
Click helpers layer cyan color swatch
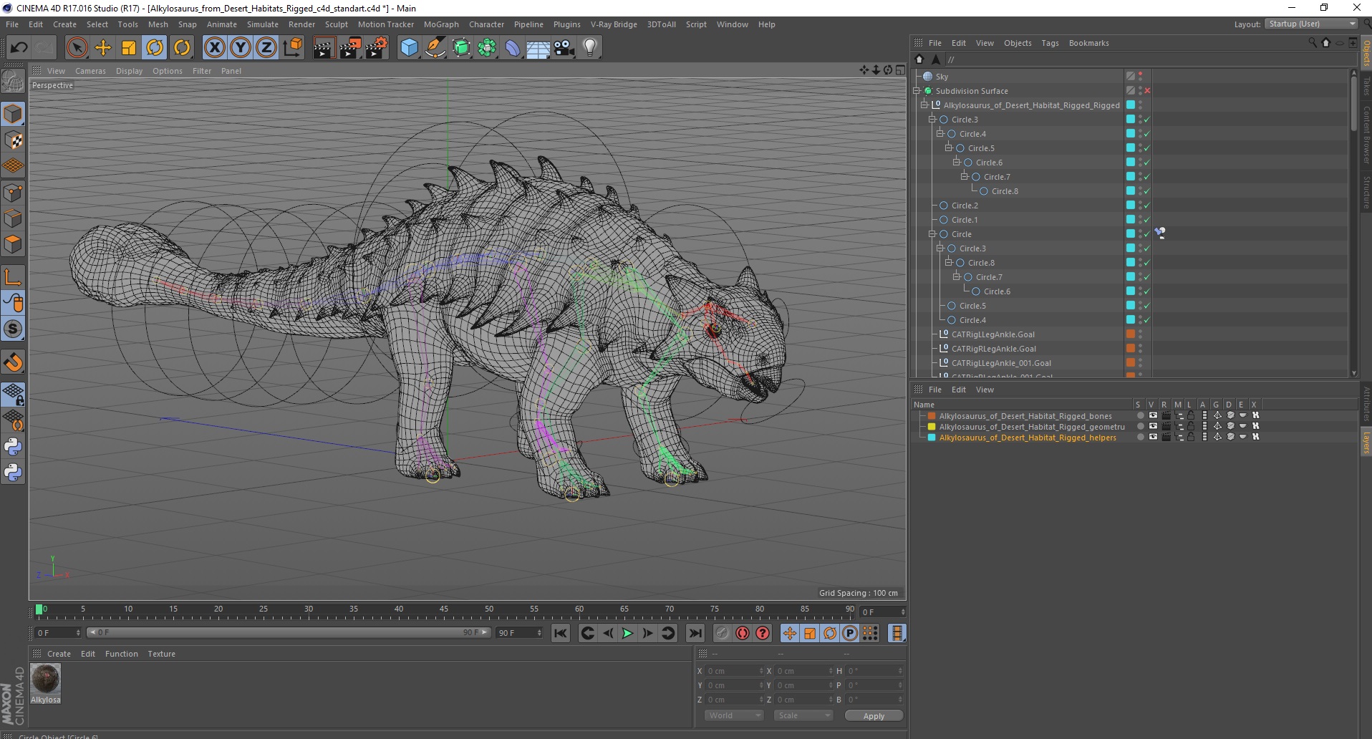(x=932, y=438)
